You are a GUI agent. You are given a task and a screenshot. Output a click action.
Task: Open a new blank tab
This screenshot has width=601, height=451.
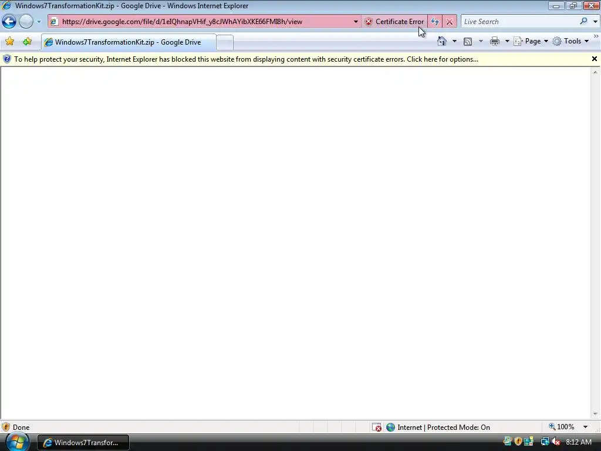[x=225, y=42]
